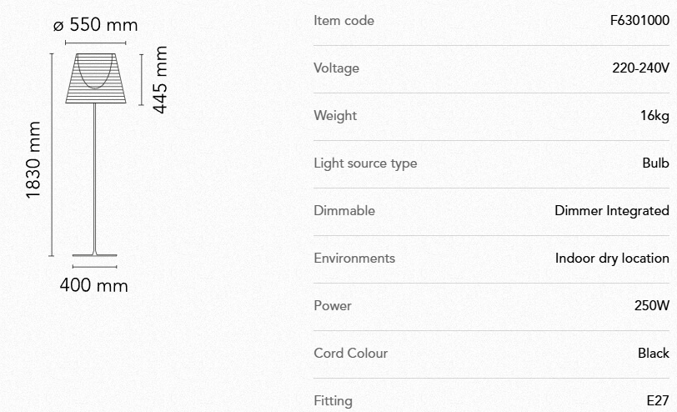Click the Voltage row label
Screen dimensions: 677x412
pos(336,68)
